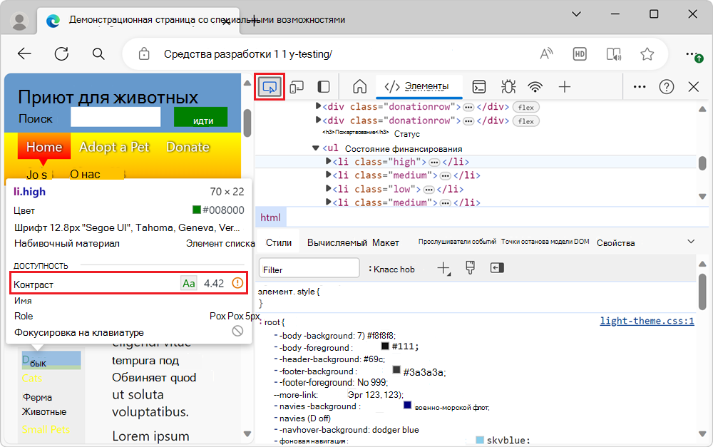Click the HD icon in address bar
The width and height of the screenshot is (713, 447).
coord(579,54)
